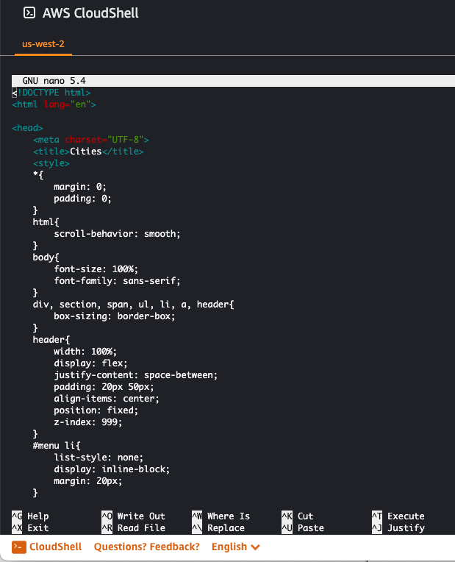Click the html{ selector line
The width and height of the screenshot is (455, 562).
click(x=46, y=222)
